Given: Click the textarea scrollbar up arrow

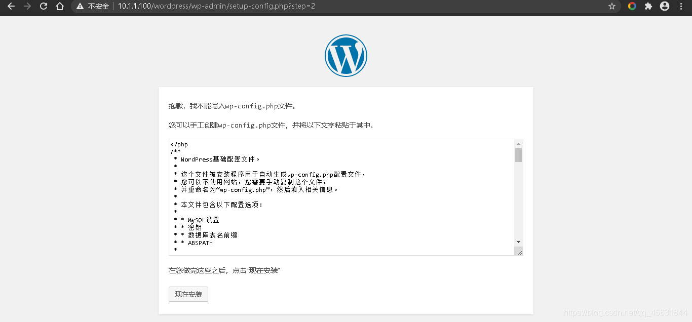Looking at the screenshot, I should click(x=518, y=144).
